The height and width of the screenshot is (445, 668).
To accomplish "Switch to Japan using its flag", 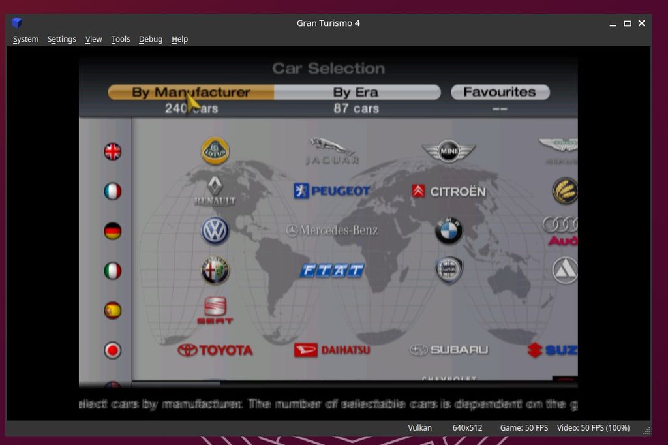I will coord(112,350).
